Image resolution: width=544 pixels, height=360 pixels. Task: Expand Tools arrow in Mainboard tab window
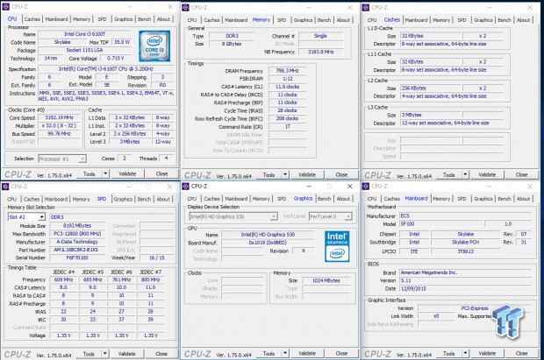[465, 353]
